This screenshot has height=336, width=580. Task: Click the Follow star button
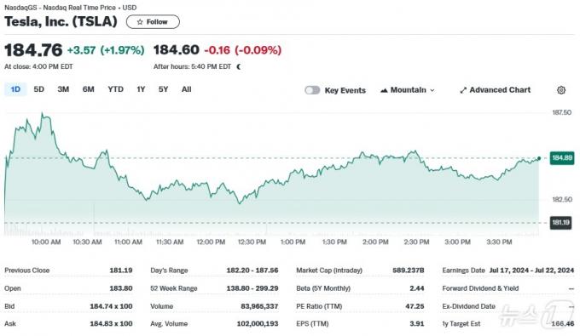153,22
